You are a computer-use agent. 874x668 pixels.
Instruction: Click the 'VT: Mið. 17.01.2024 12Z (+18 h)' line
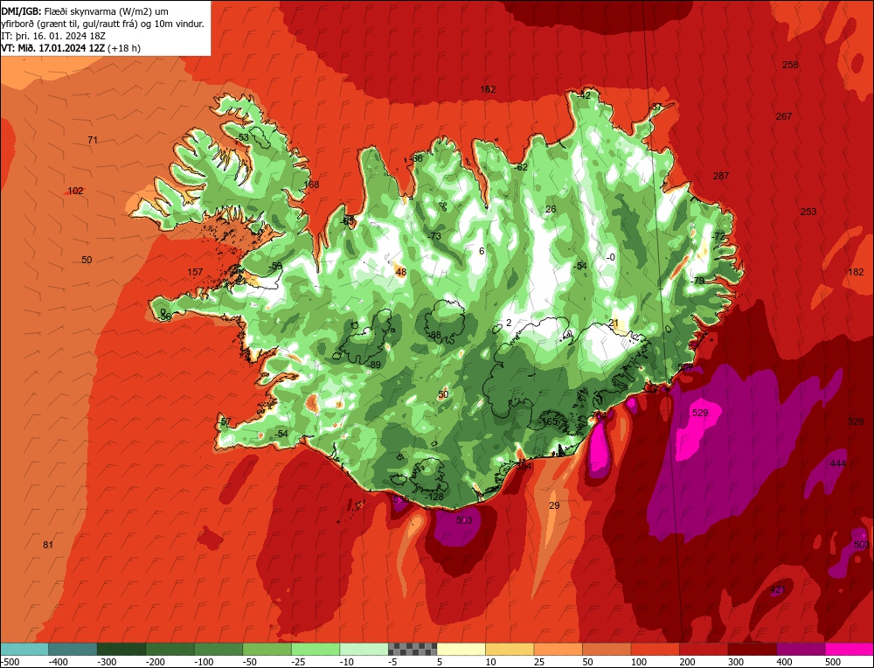click(71, 48)
